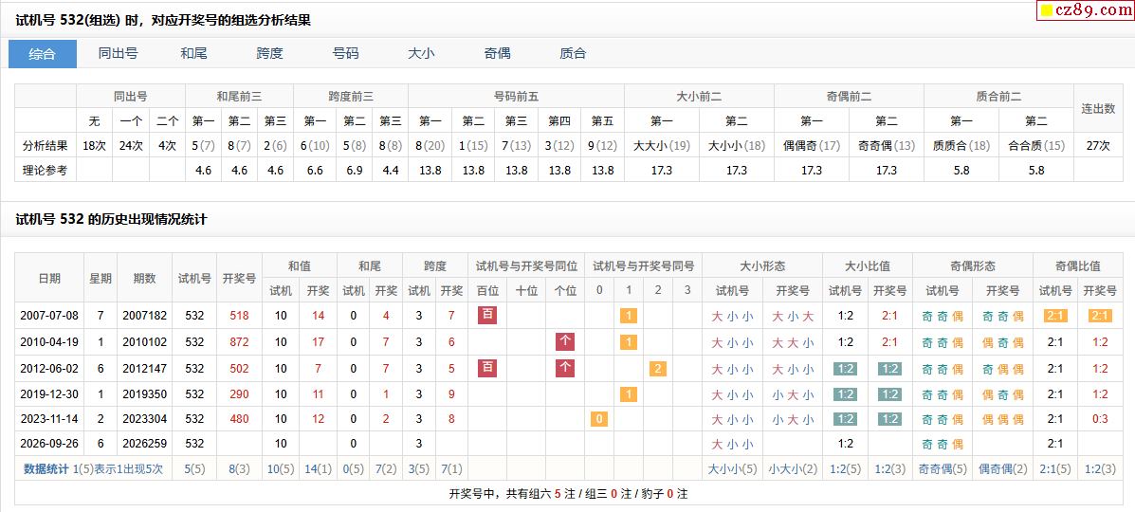Click the teal 1:2 试机号 badge in 2019350 row
1135x512 pixels.
[x=845, y=394]
